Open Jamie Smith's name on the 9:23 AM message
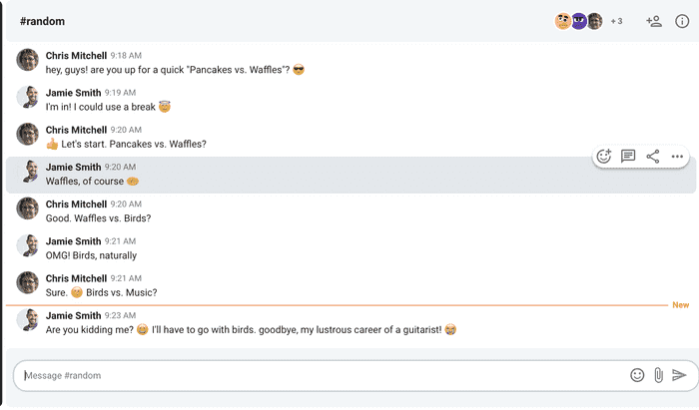699x410 pixels. (74, 315)
